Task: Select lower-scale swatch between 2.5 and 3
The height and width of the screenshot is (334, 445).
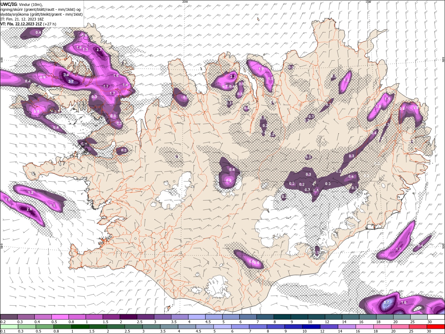Action: point(133,327)
